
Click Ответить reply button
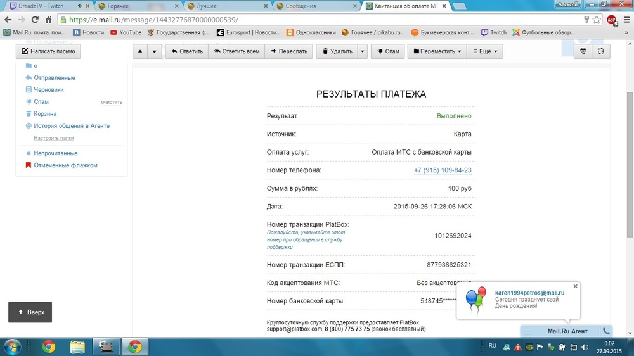(187, 51)
